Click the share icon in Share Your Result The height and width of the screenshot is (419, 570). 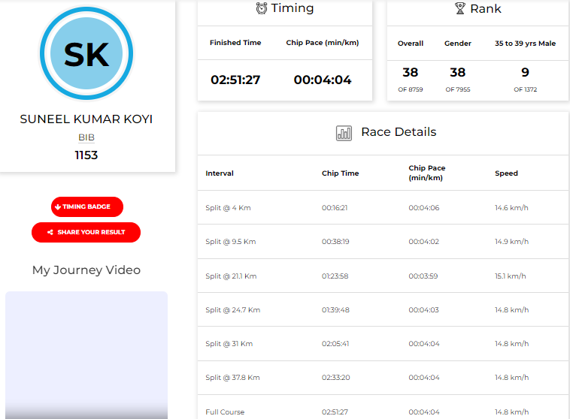[x=50, y=232]
